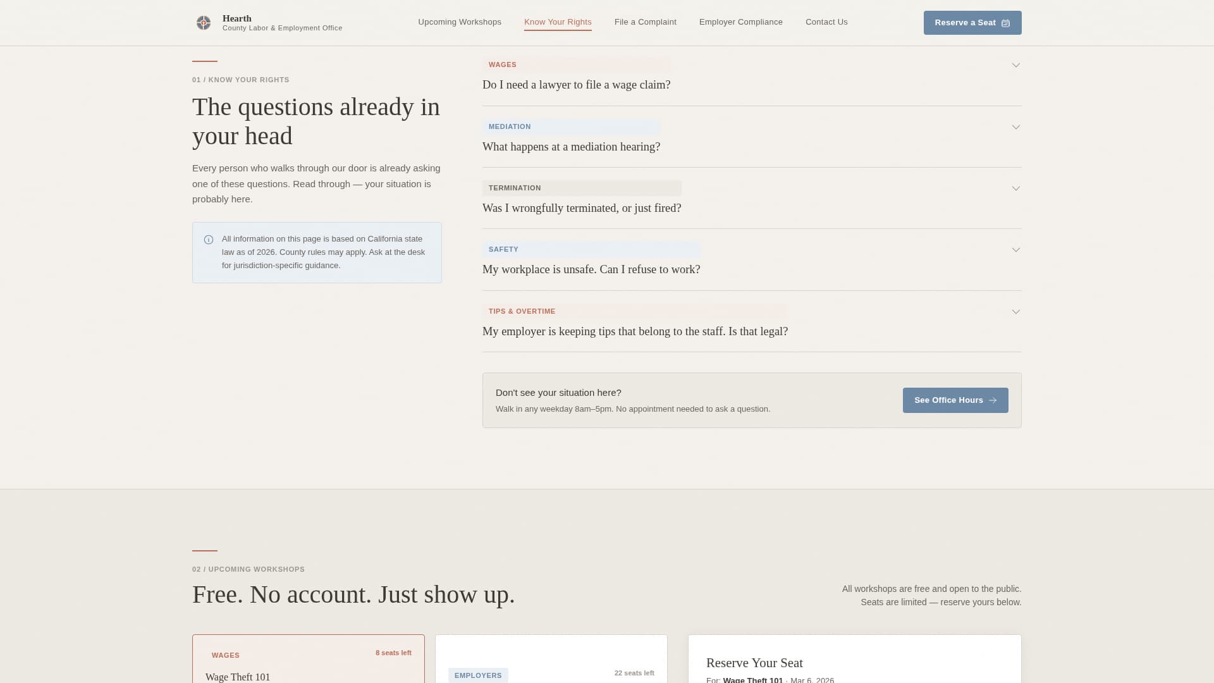1214x683 pixels.
Task: Click the See Office Hours button
Action: pyautogui.click(x=948, y=400)
